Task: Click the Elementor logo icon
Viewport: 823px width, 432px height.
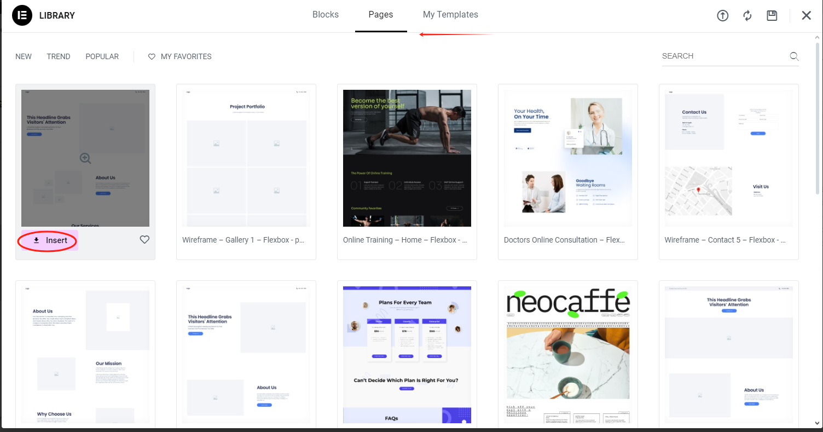Action: point(22,15)
